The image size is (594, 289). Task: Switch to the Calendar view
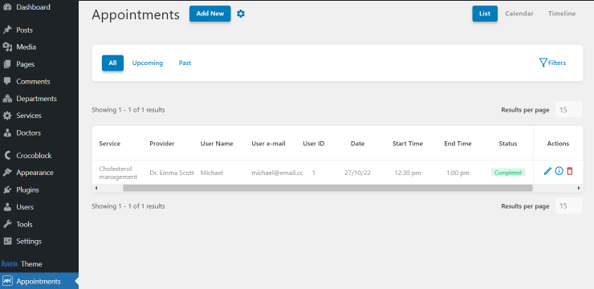click(519, 14)
